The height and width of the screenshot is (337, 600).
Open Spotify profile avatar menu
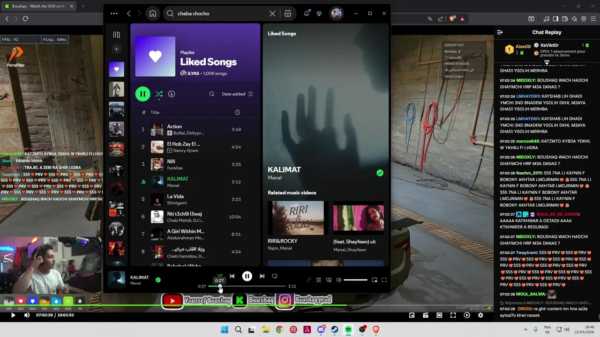point(336,14)
